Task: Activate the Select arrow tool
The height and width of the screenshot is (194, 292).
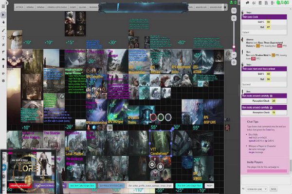Action: point(3,15)
